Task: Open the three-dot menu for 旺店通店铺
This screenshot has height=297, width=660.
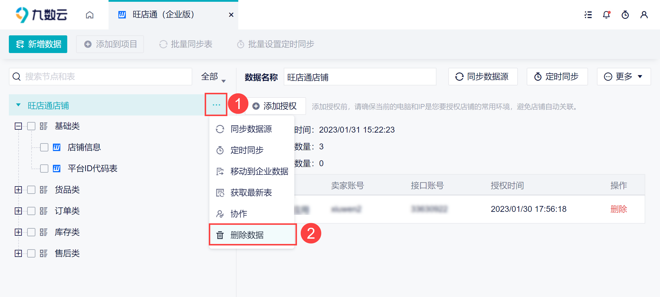Action: click(x=216, y=105)
